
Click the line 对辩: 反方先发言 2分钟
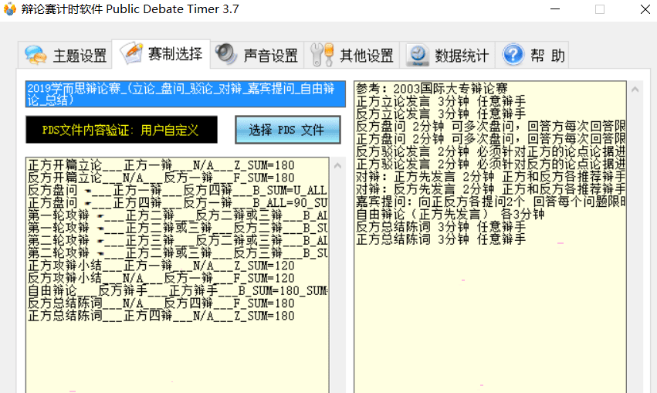(x=491, y=189)
